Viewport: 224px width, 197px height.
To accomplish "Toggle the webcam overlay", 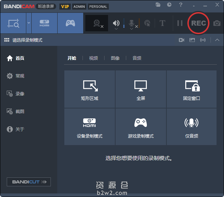I will tap(97, 23).
